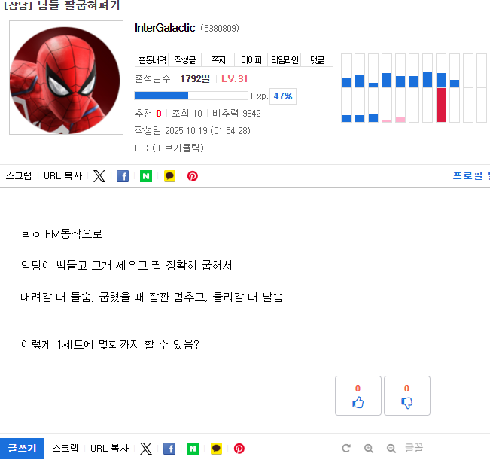Share post on X from top bar

(99, 176)
